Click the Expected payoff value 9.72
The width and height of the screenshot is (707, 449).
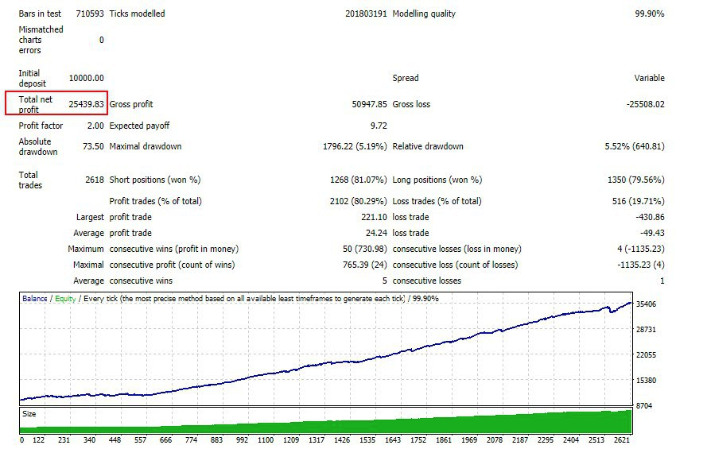[379, 126]
